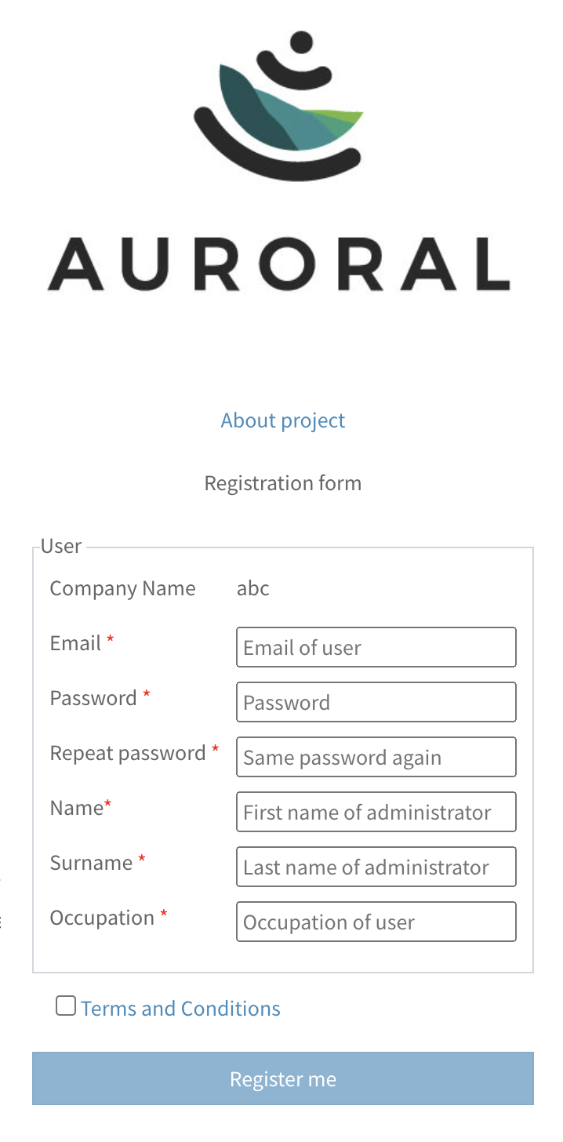Click the Occupation label text

click(x=102, y=918)
